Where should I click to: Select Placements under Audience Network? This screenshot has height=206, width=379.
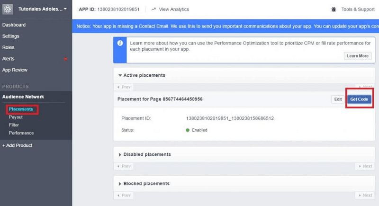[21, 109]
